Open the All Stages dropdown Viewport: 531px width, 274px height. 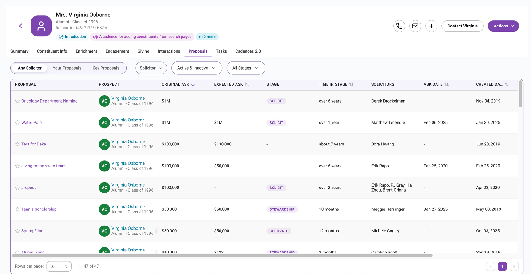tap(246, 68)
